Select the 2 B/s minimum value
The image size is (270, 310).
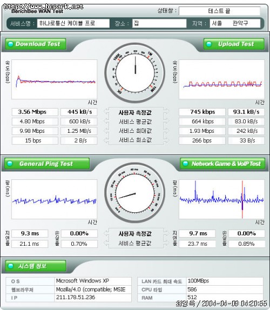(79, 140)
